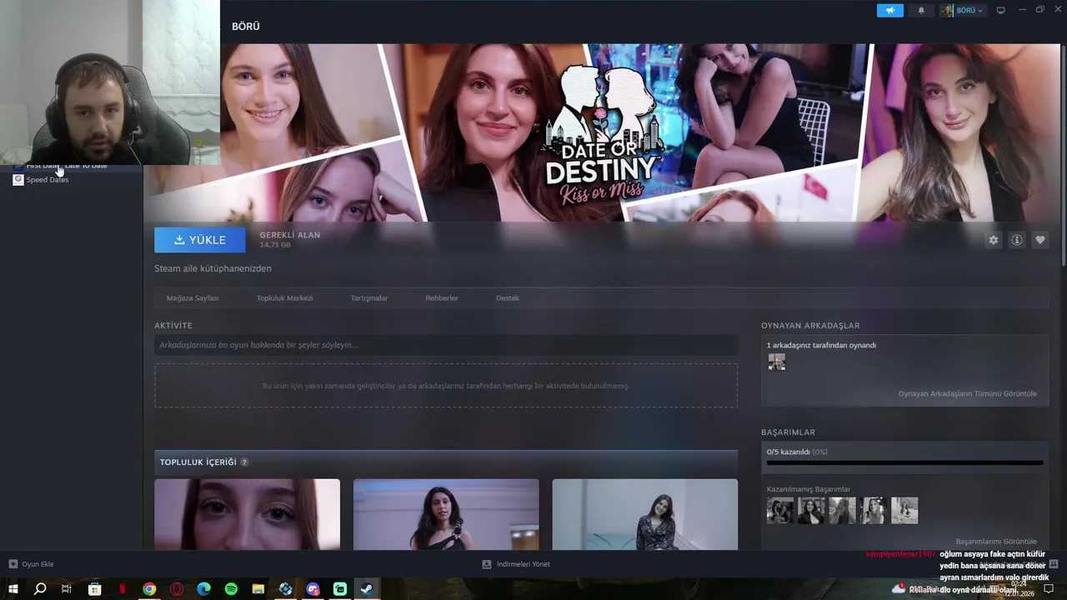1067x600 pixels.
Task: Open the first unearned achievement icon
Action: click(780, 511)
